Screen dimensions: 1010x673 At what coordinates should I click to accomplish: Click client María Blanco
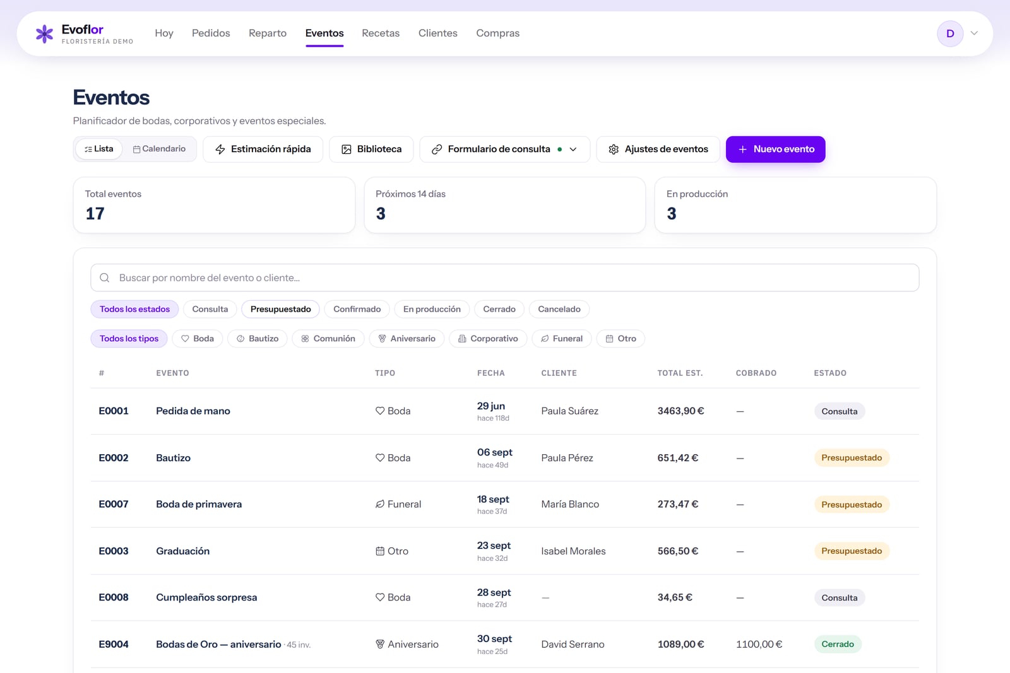point(570,505)
